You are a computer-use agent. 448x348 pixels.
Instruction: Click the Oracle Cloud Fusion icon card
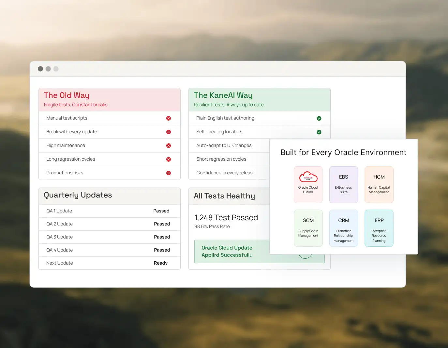(308, 185)
